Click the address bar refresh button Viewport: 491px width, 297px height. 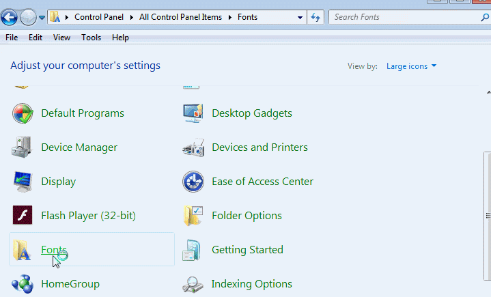pos(315,17)
